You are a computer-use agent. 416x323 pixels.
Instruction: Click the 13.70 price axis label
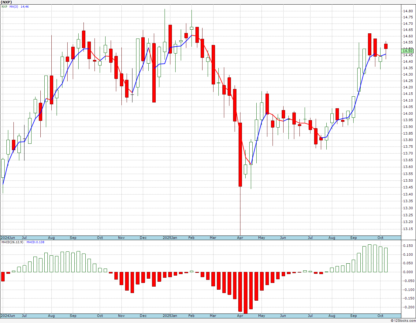(408, 153)
